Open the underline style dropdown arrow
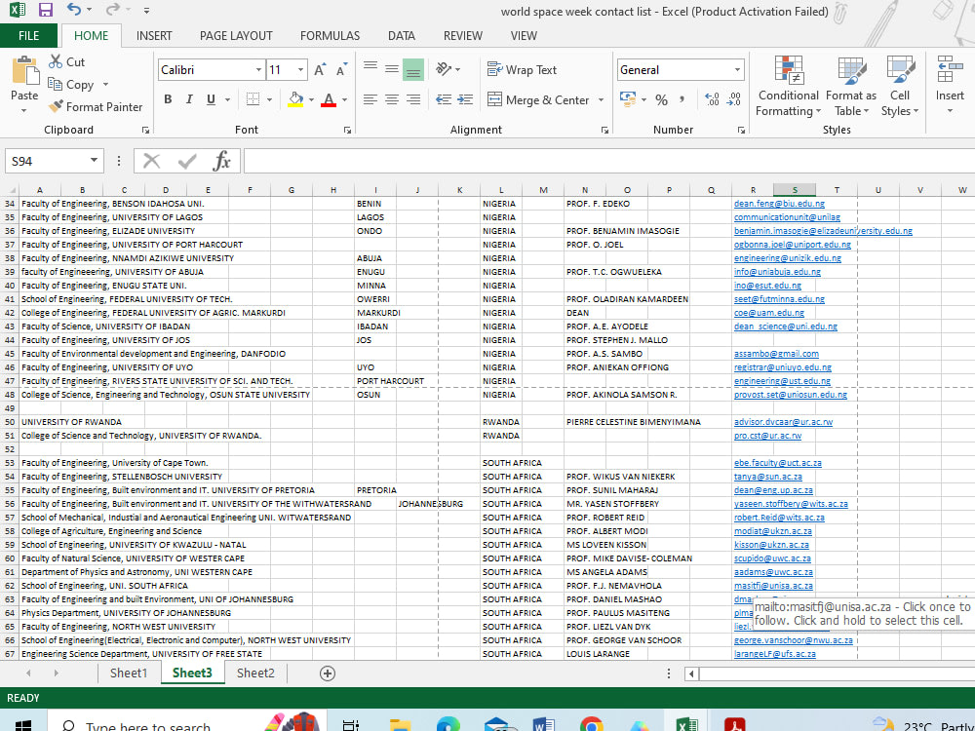This screenshot has height=731, width=975. tap(227, 99)
